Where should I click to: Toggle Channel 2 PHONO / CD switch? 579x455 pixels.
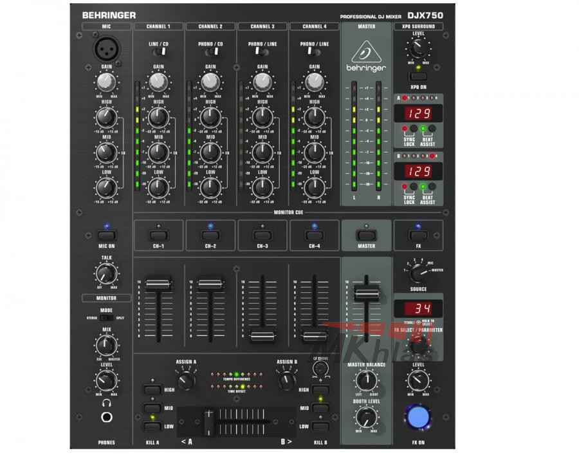pyautogui.click(x=212, y=52)
